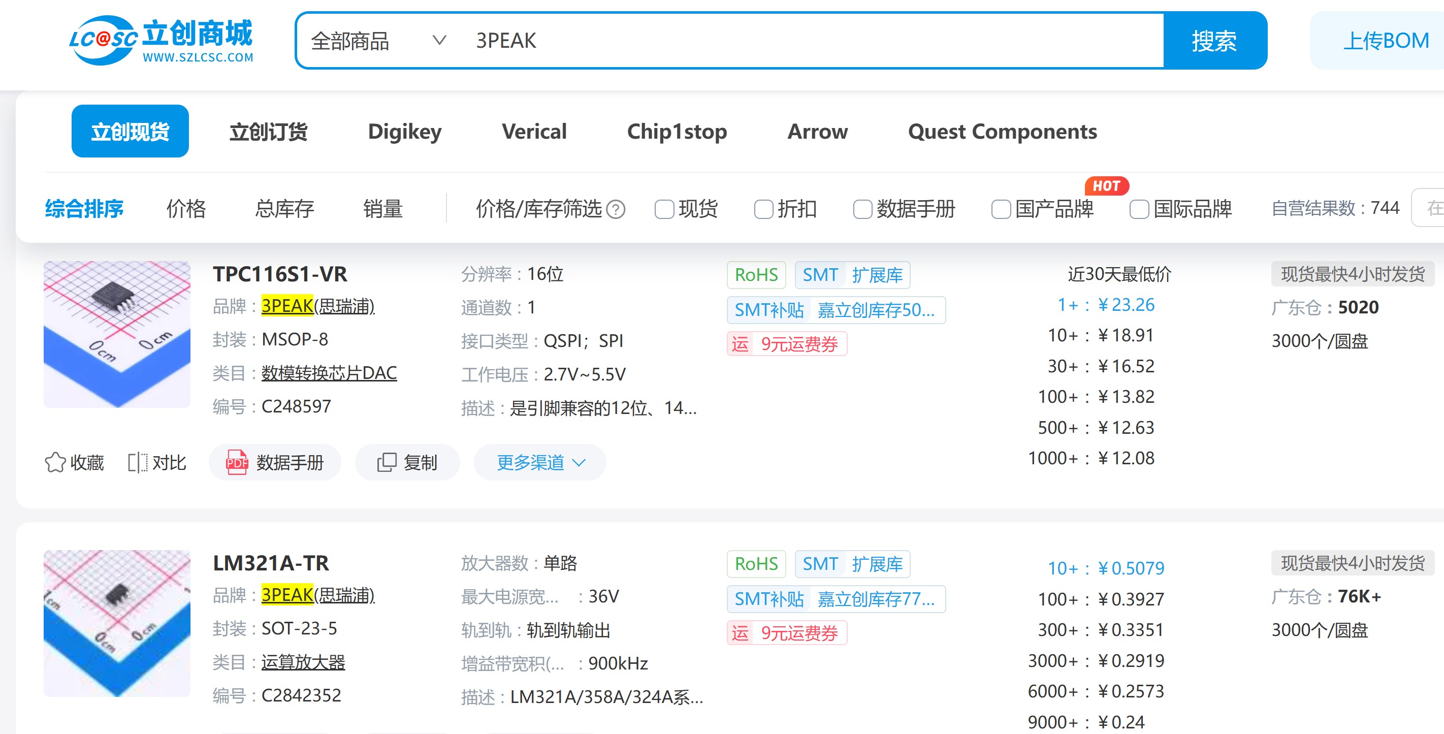Sort results by 销量
The width and height of the screenshot is (1444, 734).
[x=383, y=209]
